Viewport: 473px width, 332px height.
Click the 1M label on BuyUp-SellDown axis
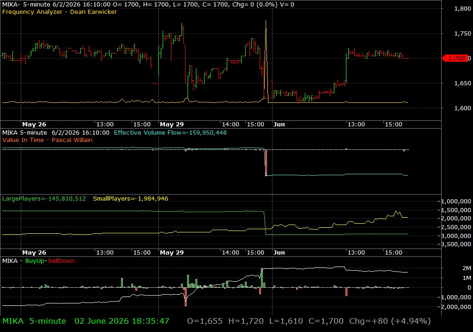tap(467, 278)
